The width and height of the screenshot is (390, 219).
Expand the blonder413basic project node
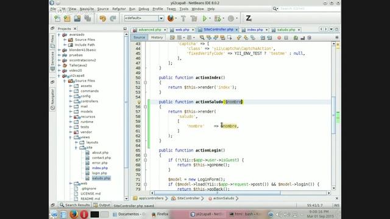tap(59, 50)
